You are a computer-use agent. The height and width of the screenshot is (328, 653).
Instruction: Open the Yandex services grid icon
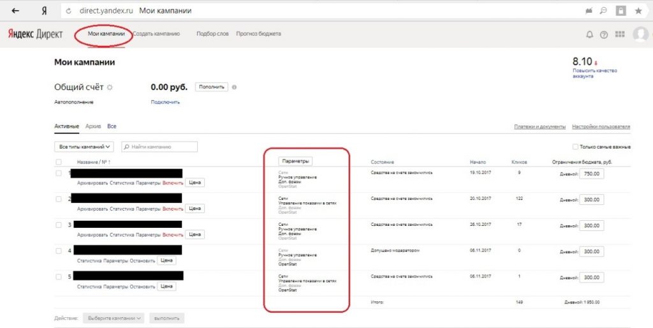coord(620,34)
